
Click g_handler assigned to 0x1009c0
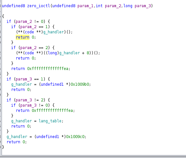point(17,137)
